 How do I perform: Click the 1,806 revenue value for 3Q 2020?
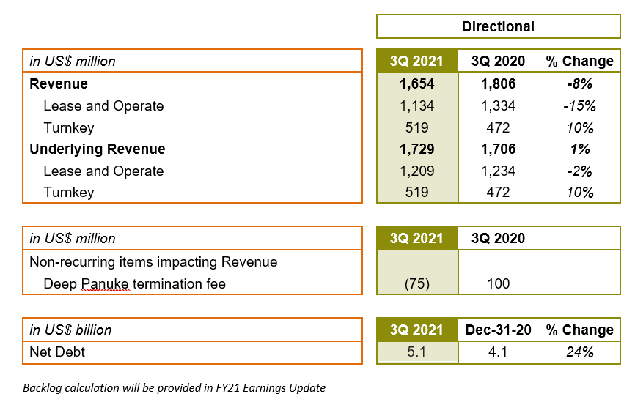pyautogui.click(x=498, y=84)
